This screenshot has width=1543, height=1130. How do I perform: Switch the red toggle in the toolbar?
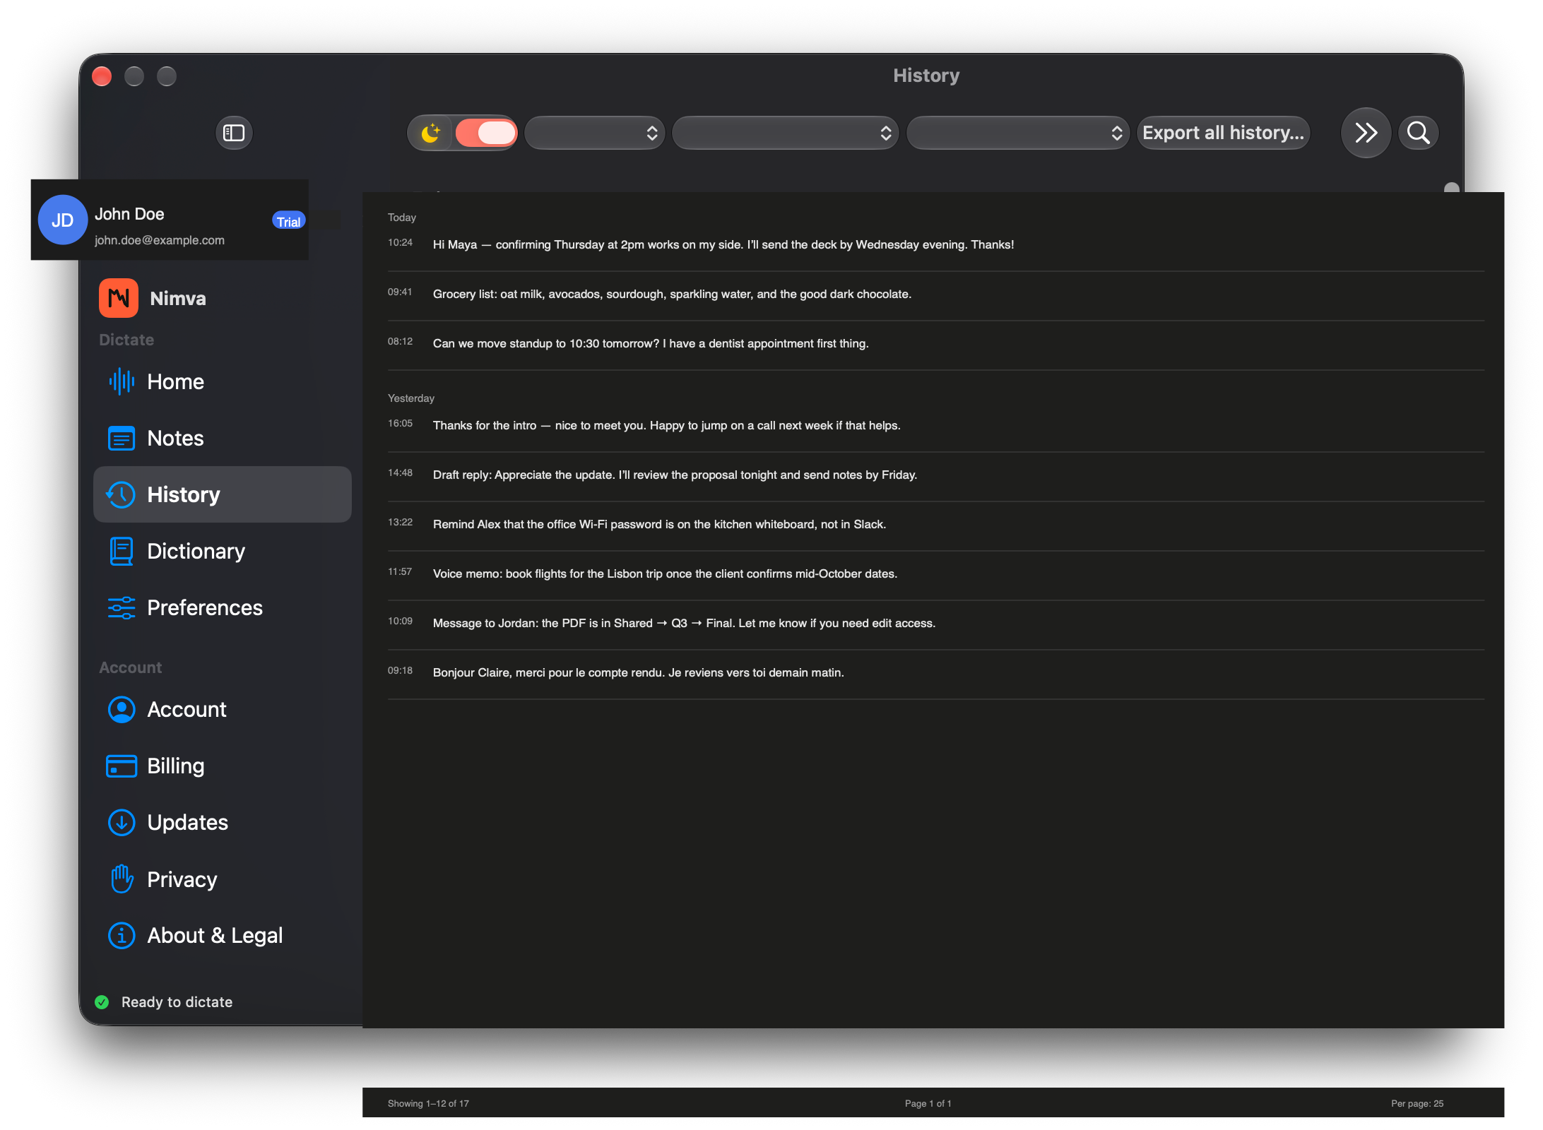tap(486, 133)
